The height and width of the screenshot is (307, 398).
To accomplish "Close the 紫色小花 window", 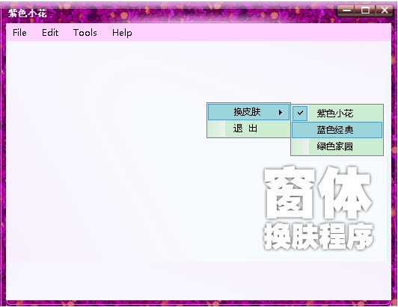I will point(385,10).
